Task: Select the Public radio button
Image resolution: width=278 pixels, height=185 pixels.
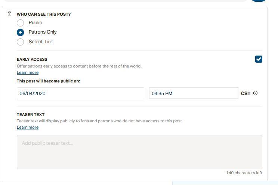Action: pos(21,23)
